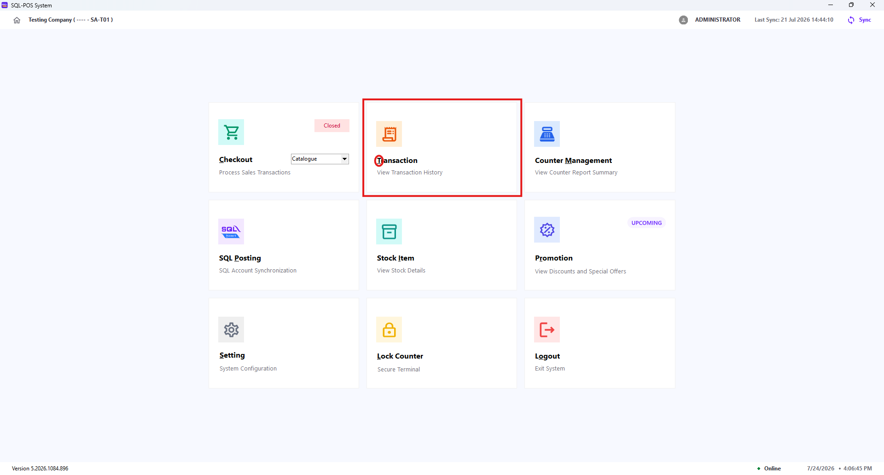Click 'View Stock Details' subtitle
The width and height of the screenshot is (884, 475).
[x=401, y=271]
